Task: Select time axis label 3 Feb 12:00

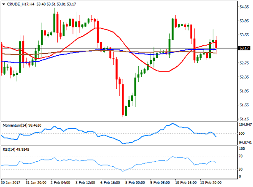Action: point(85,183)
